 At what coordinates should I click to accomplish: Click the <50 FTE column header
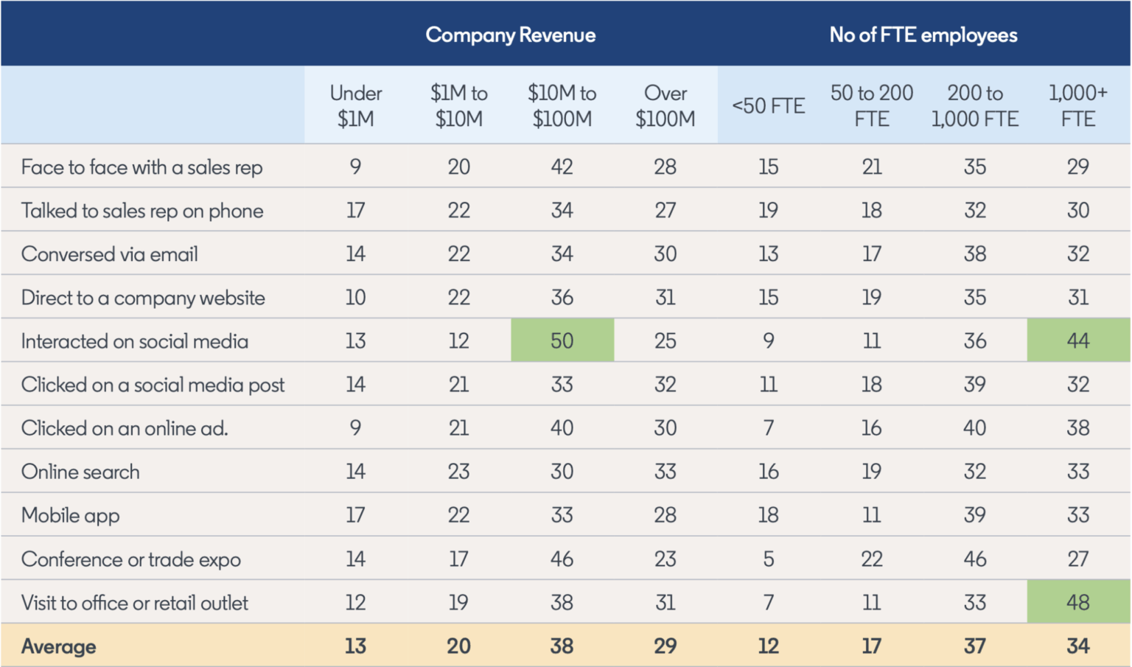[x=768, y=106]
